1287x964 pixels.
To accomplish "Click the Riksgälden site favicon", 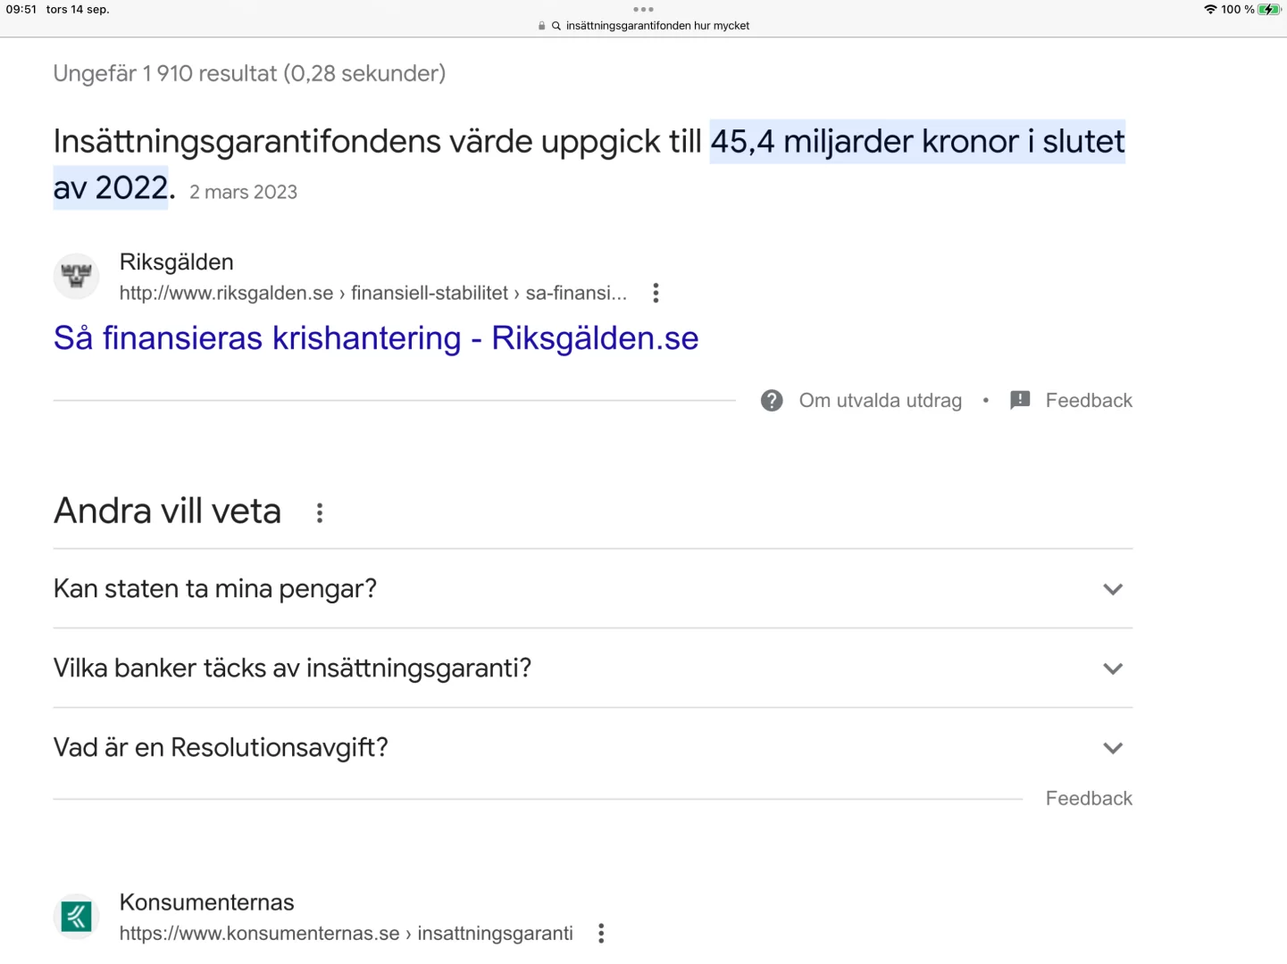I will pos(76,276).
